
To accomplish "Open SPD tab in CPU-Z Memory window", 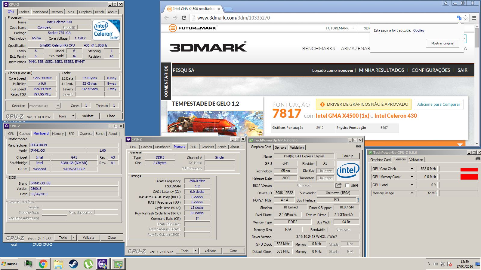I will pos(193,147).
